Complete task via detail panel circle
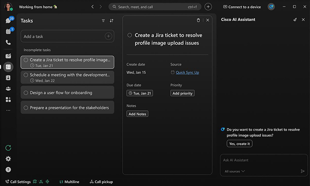 coord(129,35)
